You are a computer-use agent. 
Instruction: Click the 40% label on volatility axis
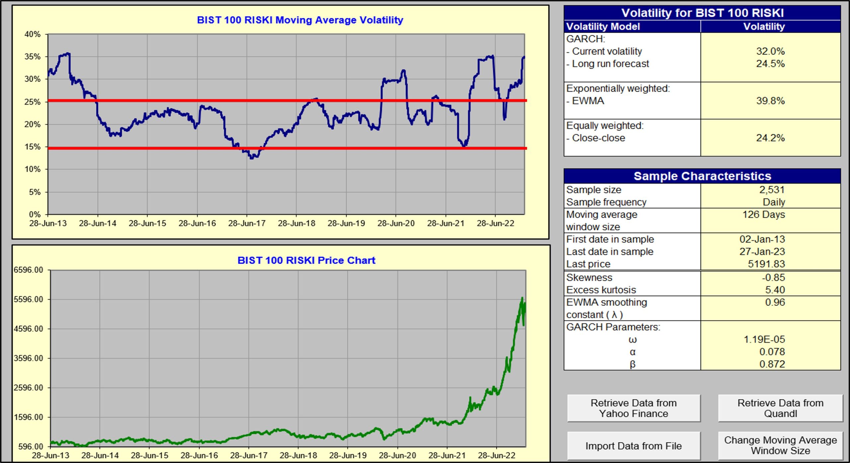click(33, 34)
